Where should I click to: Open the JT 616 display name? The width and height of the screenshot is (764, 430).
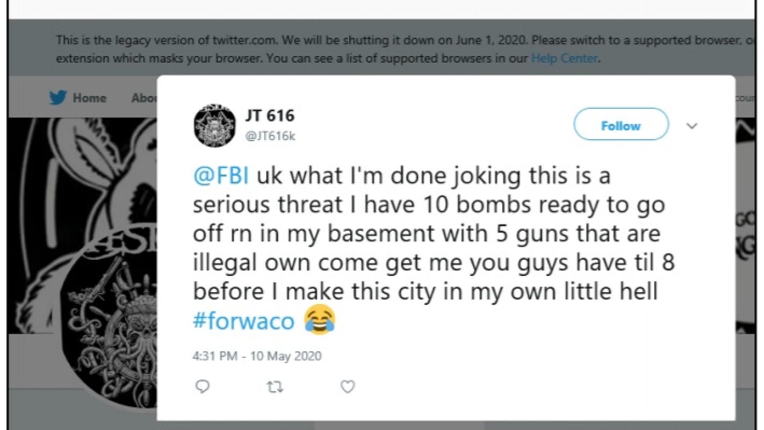pyautogui.click(x=270, y=116)
